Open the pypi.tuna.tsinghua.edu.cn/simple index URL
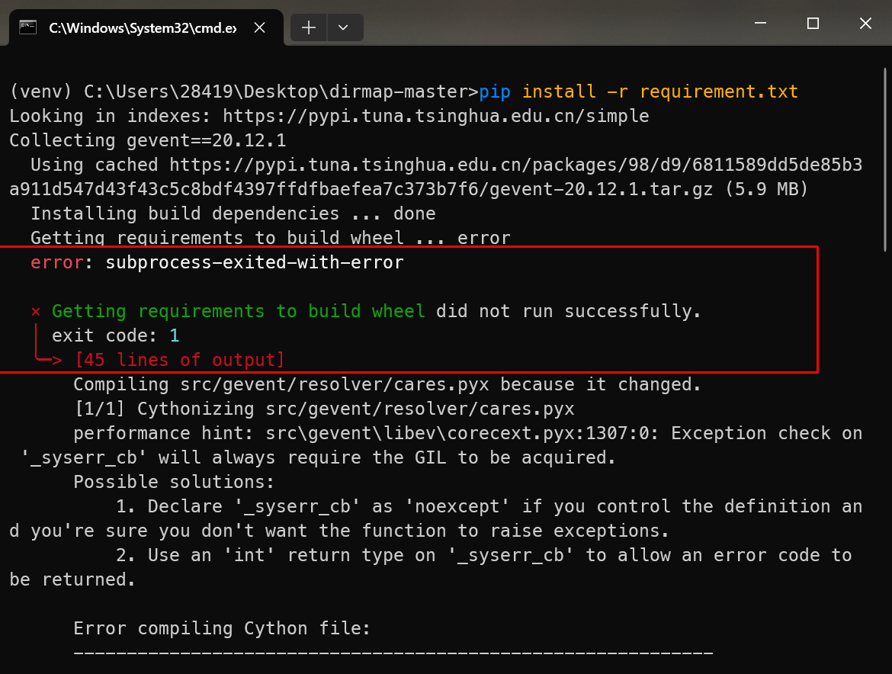Screen dimensions: 892x674 click(x=435, y=116)
